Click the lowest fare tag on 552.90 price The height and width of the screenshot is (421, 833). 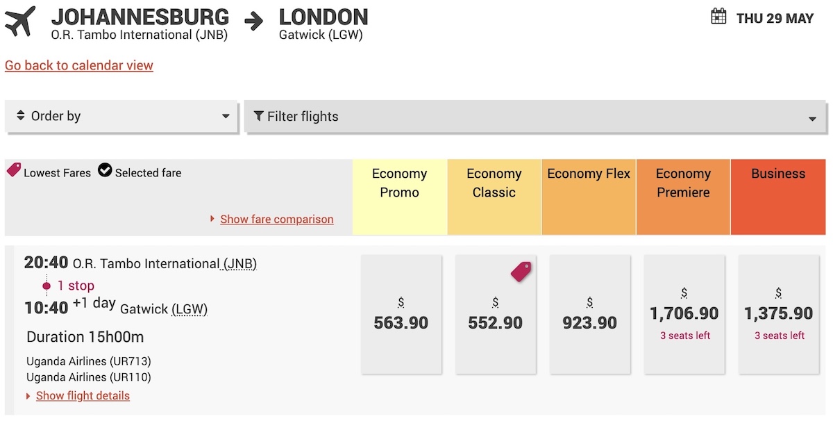(521, 272)
